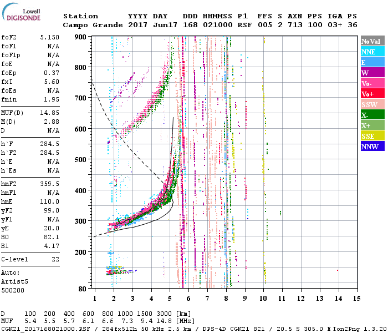Image resolution: width=388 pixels, height=333 pixels.
Task: Select the SSE yellow legend swatch
Action: [371, 137]
